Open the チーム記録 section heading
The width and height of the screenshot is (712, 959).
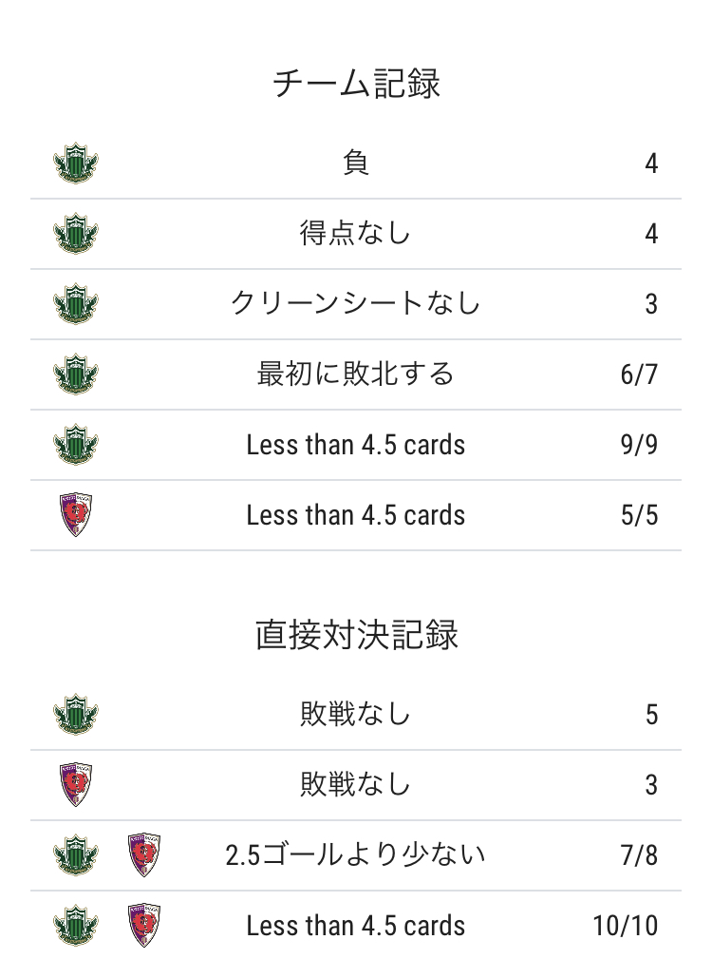pyautogui.click(x=356, y=84)
